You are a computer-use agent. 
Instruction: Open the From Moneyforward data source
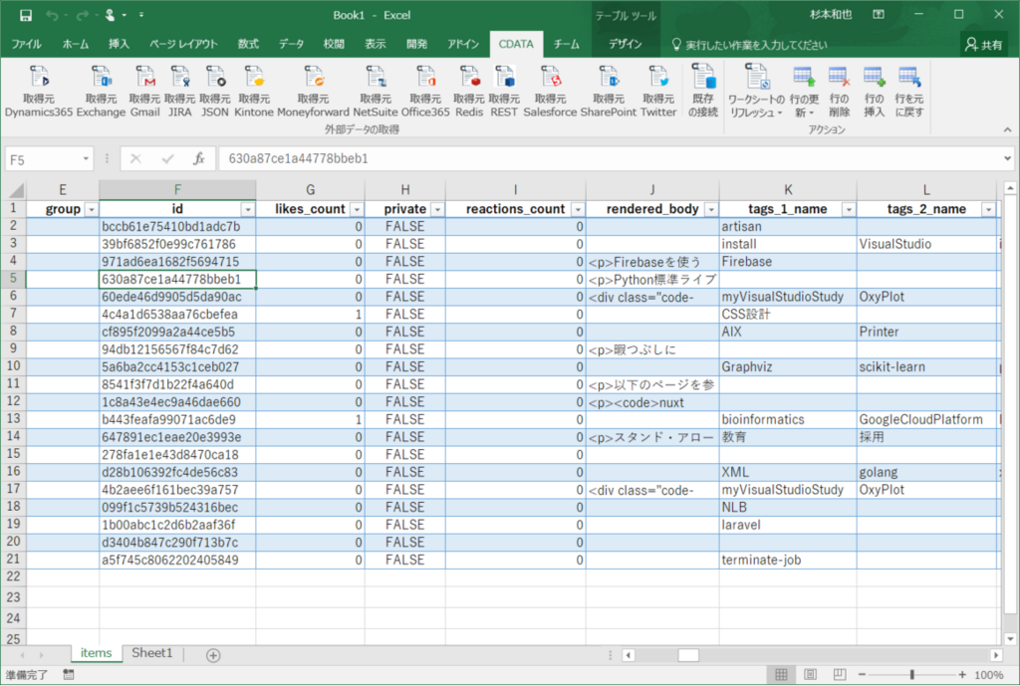[313, 91]
